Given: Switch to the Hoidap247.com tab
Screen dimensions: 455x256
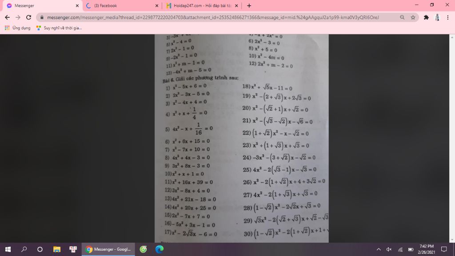Looking at the screenshot, I should (202, 5).
